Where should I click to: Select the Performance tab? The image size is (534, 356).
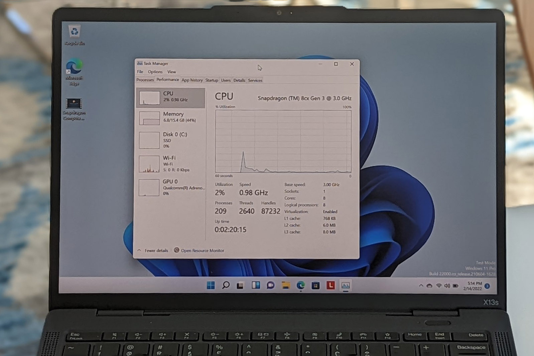(x=167, y=80)
